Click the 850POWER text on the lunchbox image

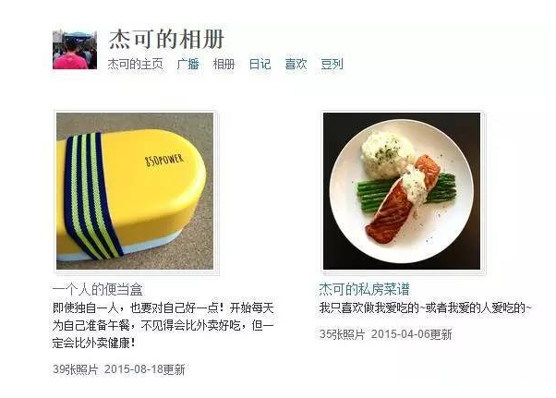[164, 160]
